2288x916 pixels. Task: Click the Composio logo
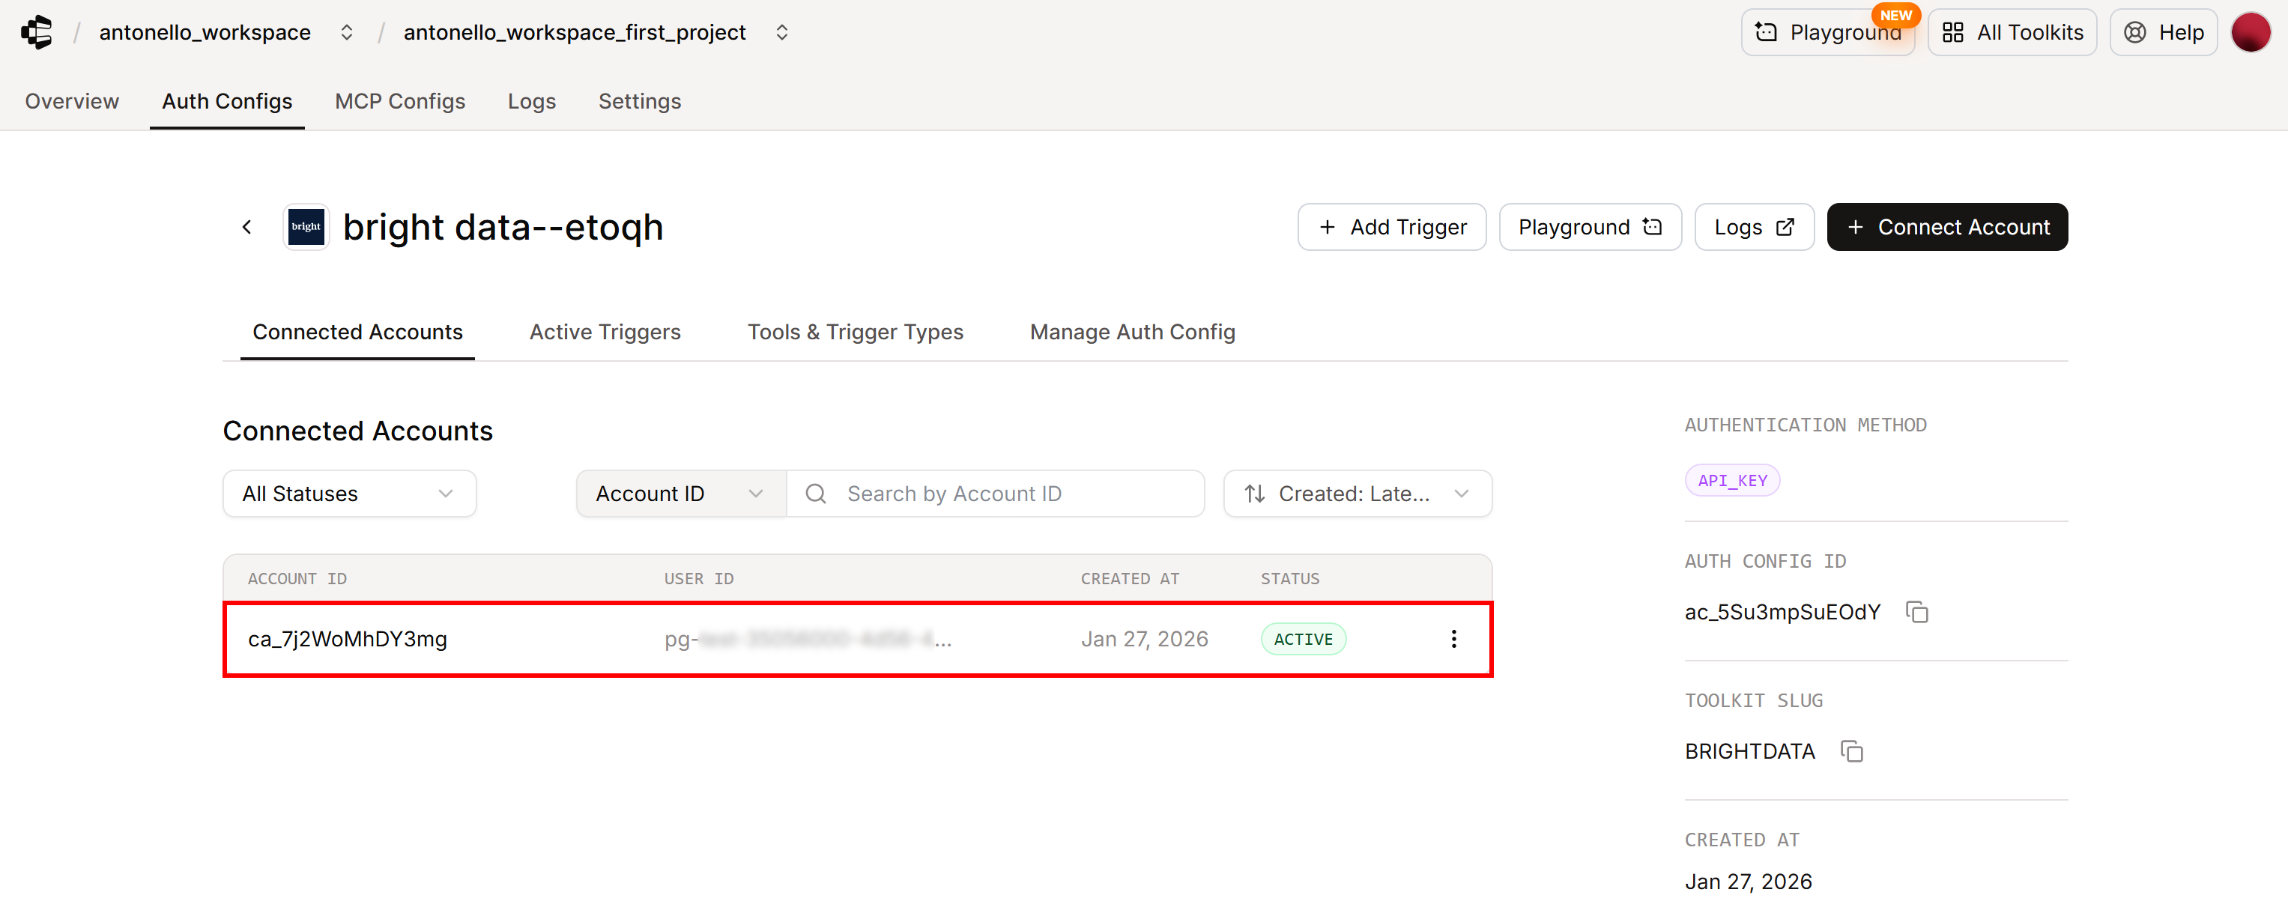coord(35,32)
